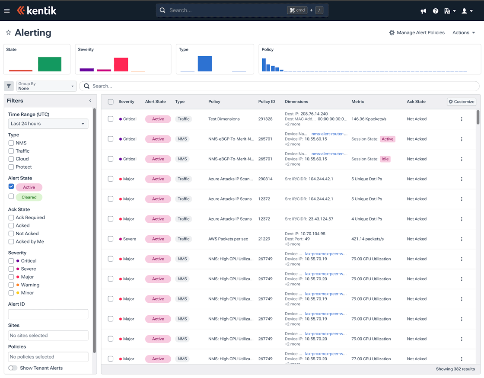The width and height of the screenshot is (484, 378).
Task: Check the Critical severity filter
Action: (11, 260)
